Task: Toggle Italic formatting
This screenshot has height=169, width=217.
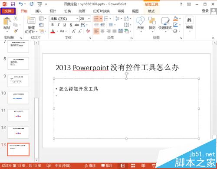Action: coord(59,25)
